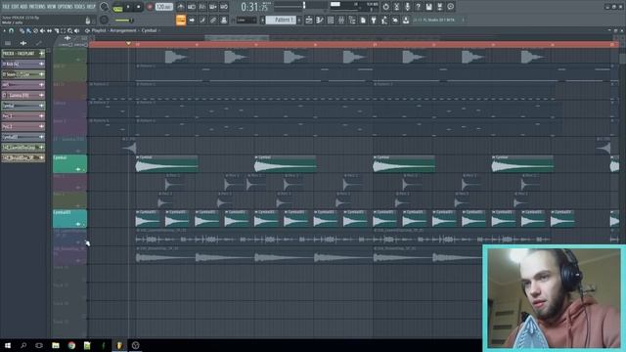Click the add pattern plus button
626x352 pixels.
click(x=299, y=20)
